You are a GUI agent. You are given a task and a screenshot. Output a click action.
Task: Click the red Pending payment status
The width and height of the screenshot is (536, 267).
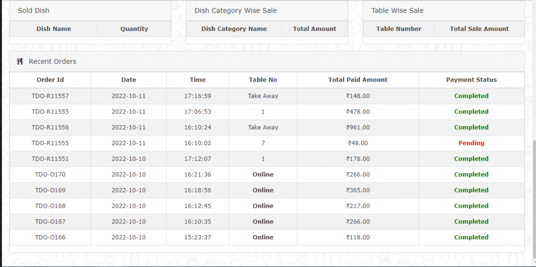tap(471, 143)
